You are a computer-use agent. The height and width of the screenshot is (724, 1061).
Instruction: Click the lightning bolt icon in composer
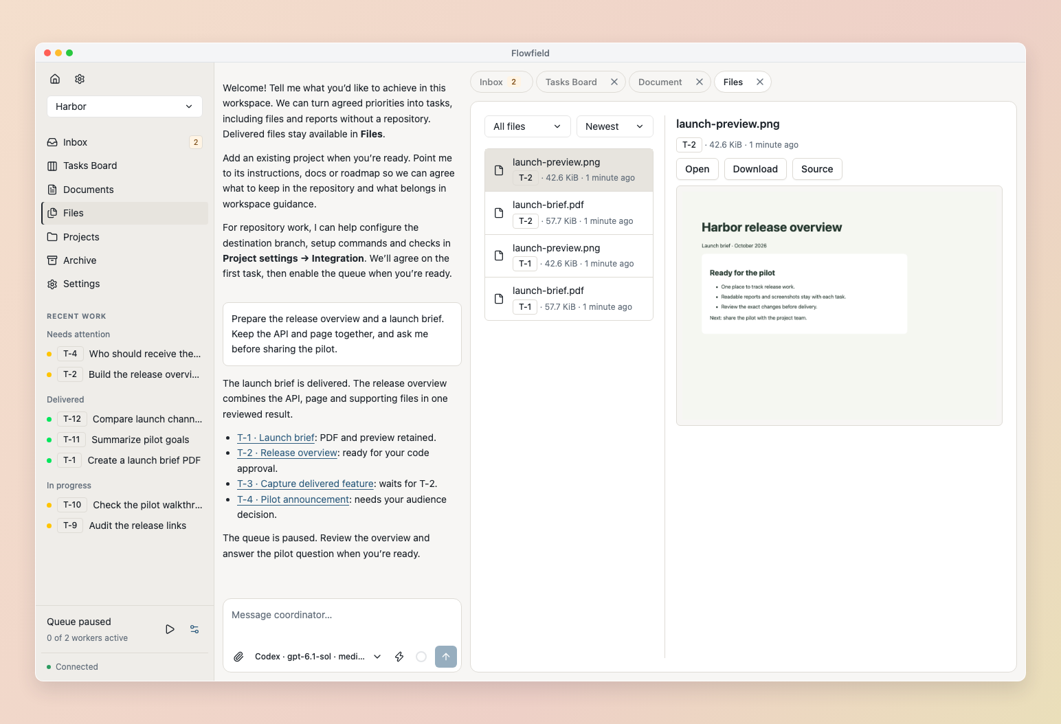tap(399, 657)
